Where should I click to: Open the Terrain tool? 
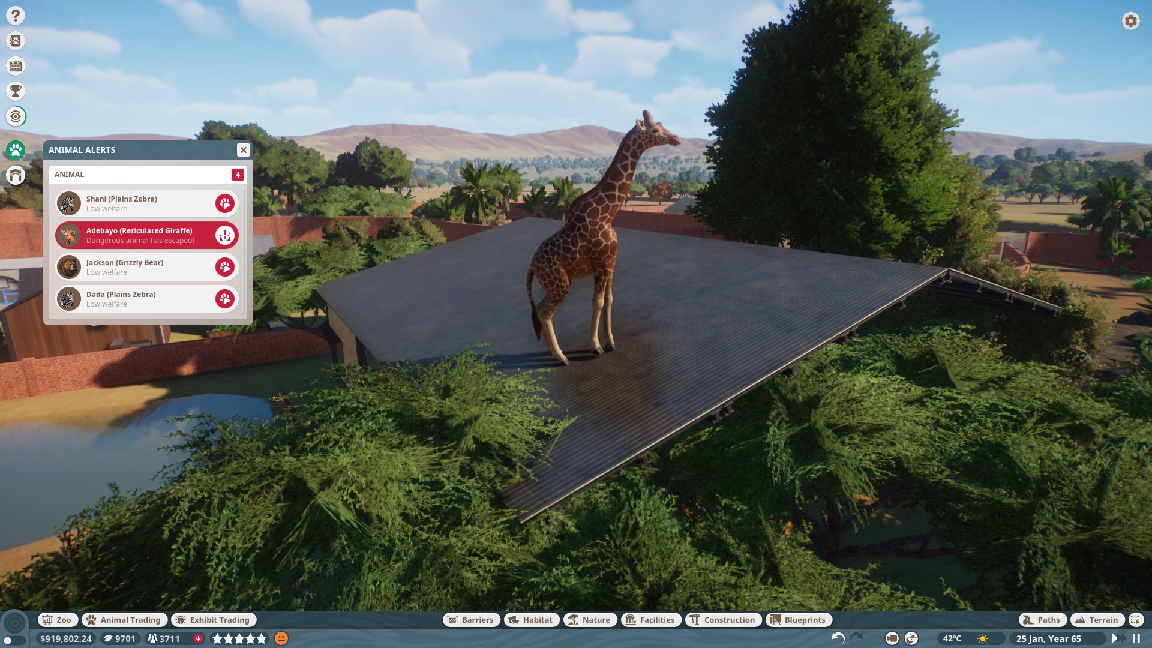point(1097,620)
